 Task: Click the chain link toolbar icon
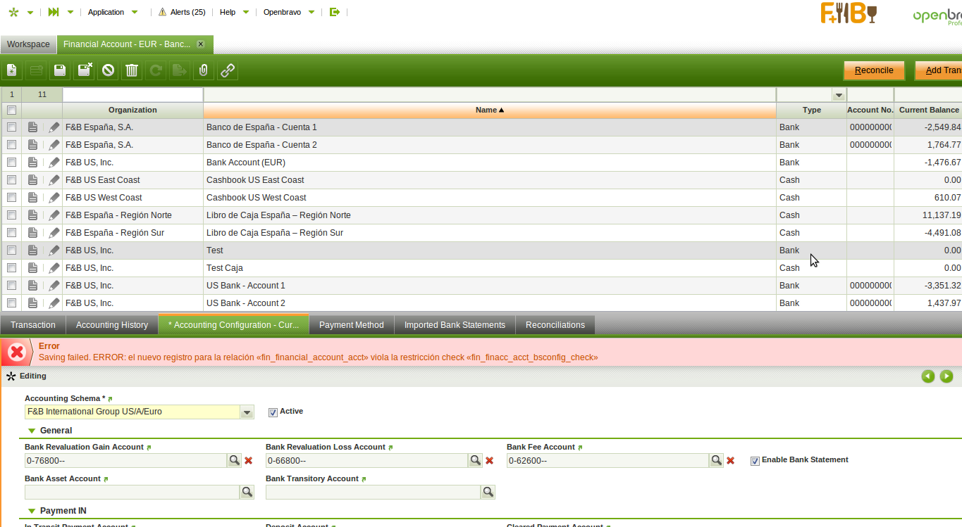(228, 70)
